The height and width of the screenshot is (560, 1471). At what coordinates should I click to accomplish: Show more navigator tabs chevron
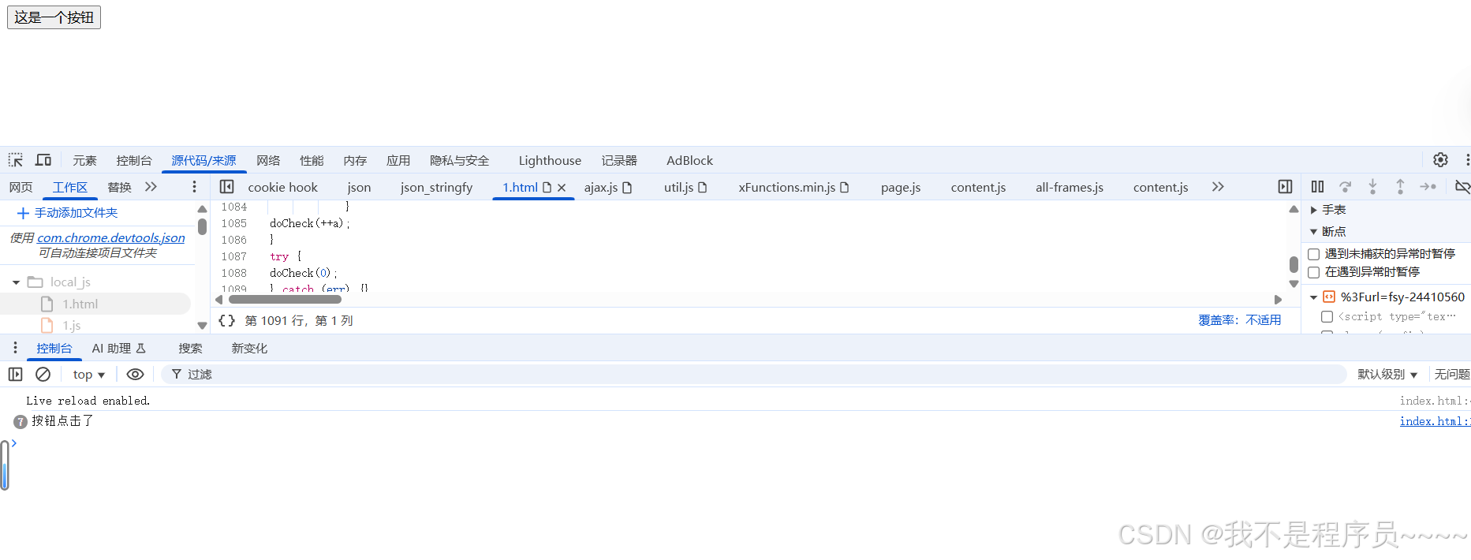pyautogui.click(x=151, y=187)
